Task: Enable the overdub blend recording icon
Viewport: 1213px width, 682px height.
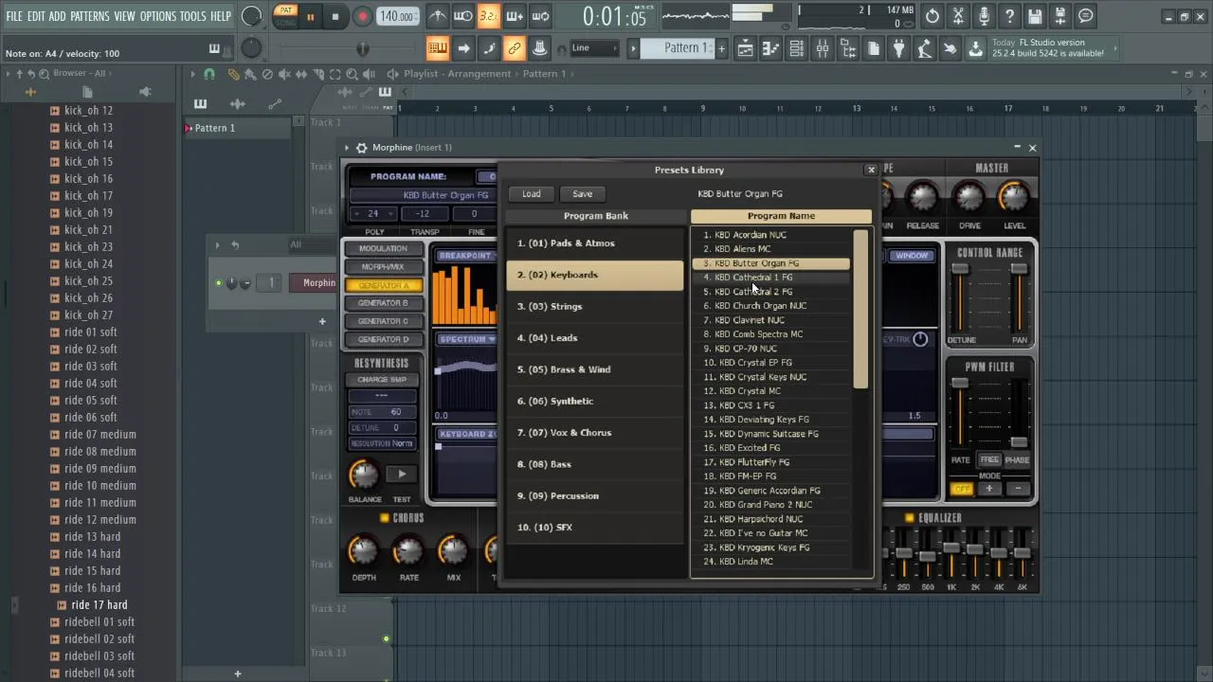Action: click(515, 16)
